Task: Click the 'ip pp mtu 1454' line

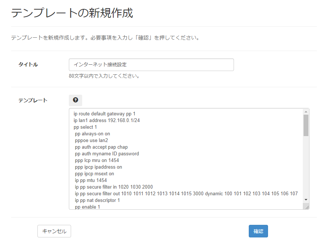Action: 91,180
